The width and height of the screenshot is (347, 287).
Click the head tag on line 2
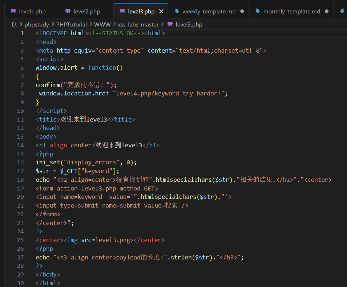point(46,42)
